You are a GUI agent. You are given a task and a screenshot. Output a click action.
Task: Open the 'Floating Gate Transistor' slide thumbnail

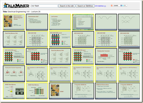[106, 57]
